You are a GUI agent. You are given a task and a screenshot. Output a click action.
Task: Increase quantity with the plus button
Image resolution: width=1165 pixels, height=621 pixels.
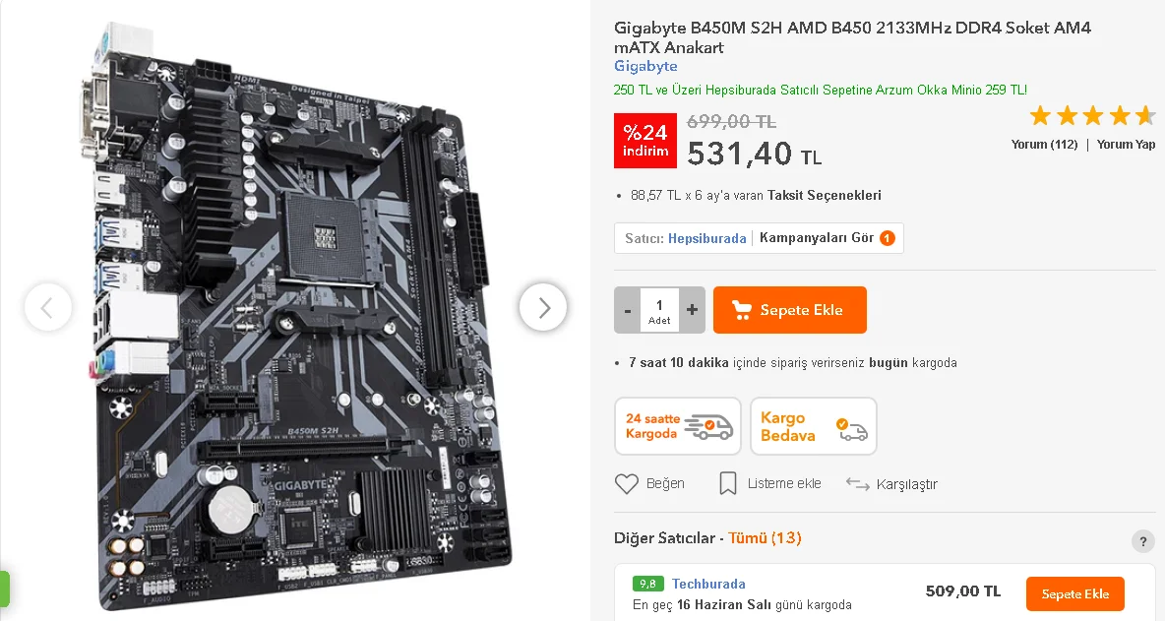pyautogui.click(x=692, y=310)
